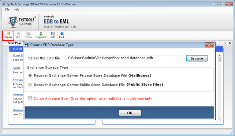235x136 pixels.
Task: Click the vertical scrollbar thumb
Action: (x=220, y=60)
